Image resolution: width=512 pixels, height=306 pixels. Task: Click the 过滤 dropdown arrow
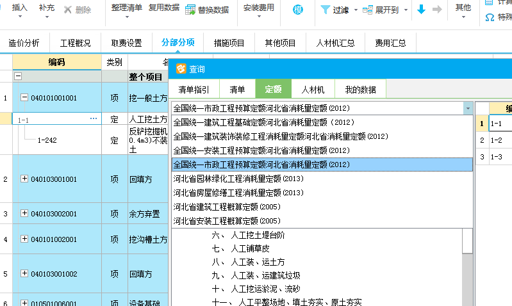pyautogui.click(x=356, y=10)
